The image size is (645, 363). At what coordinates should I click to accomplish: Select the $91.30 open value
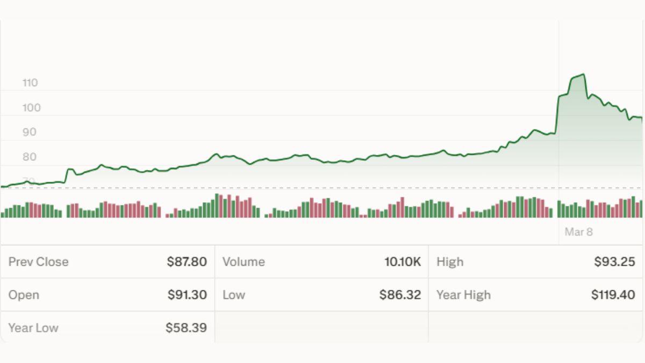point(187,295)
